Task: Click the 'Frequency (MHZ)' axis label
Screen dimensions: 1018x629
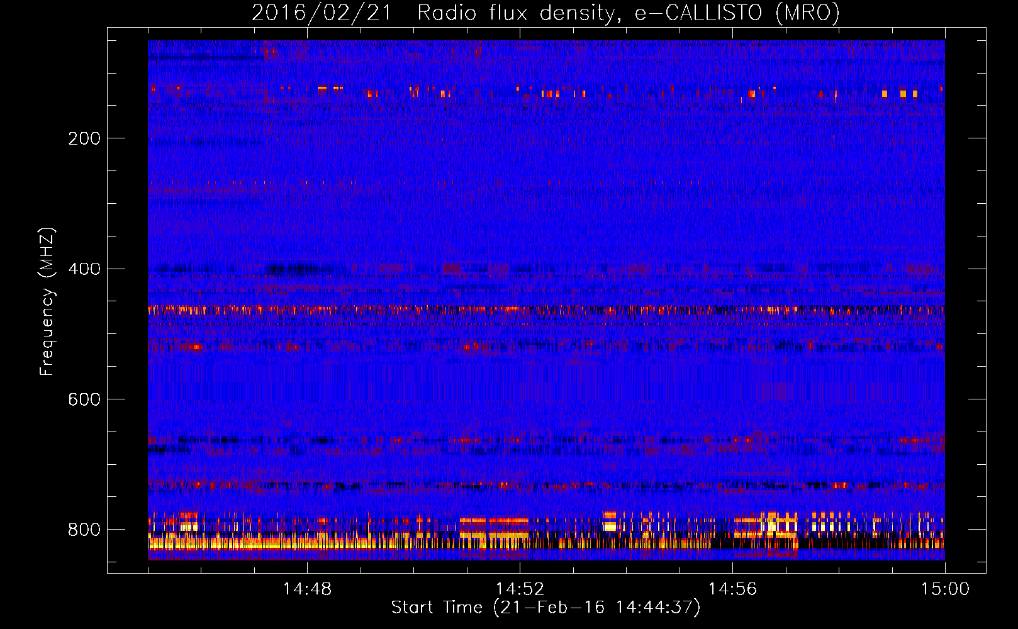Action: pos(47,301)
